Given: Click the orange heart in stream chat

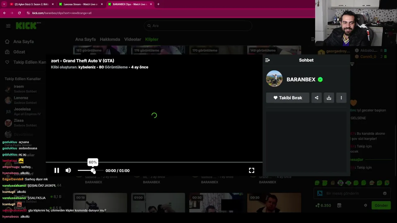Looking at the screenshot, I should click(353, 103).
